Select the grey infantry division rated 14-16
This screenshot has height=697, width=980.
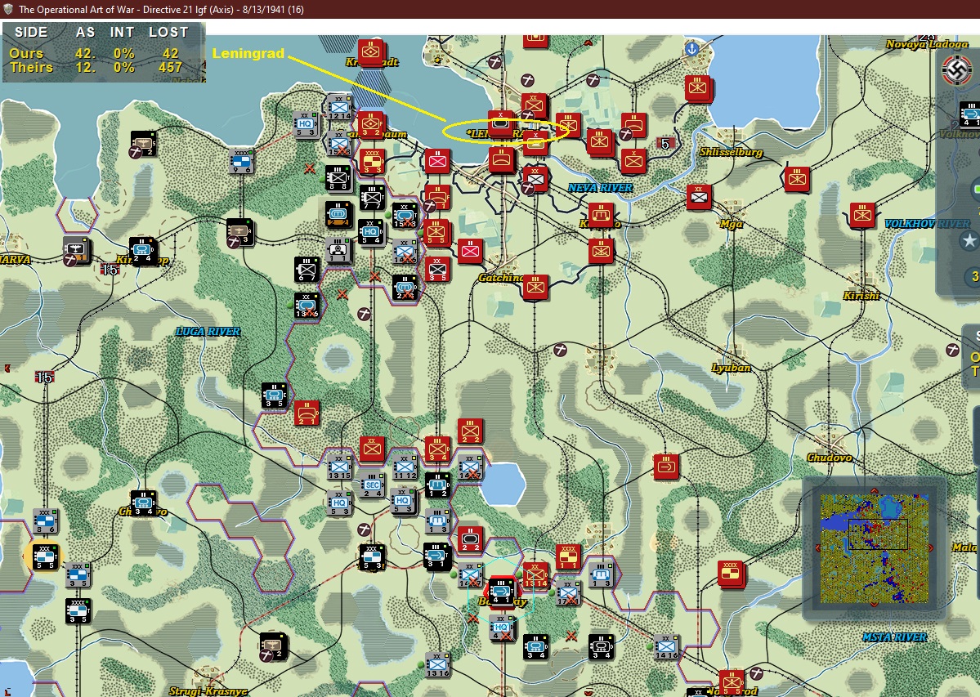(x=666, y=647)
